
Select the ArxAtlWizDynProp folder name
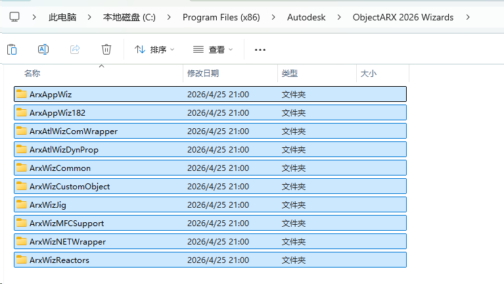pyautogui.click(x=64, y=149)
